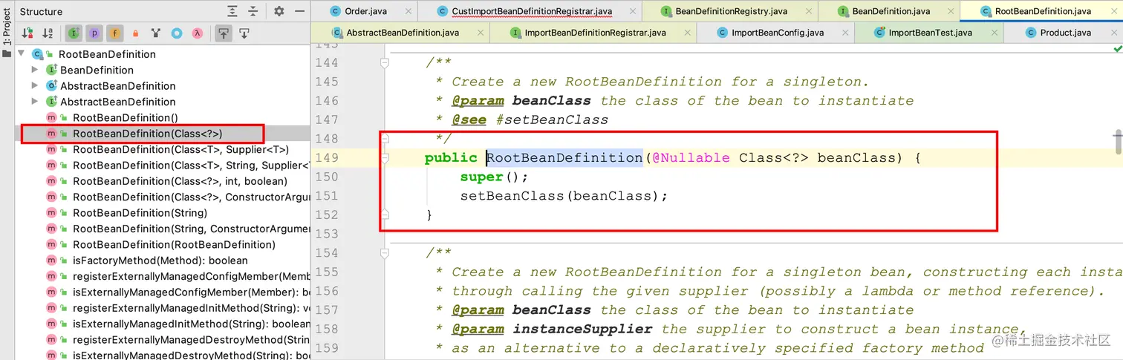
Task: Toggle Show Properties filter
Action: point(94,33)
